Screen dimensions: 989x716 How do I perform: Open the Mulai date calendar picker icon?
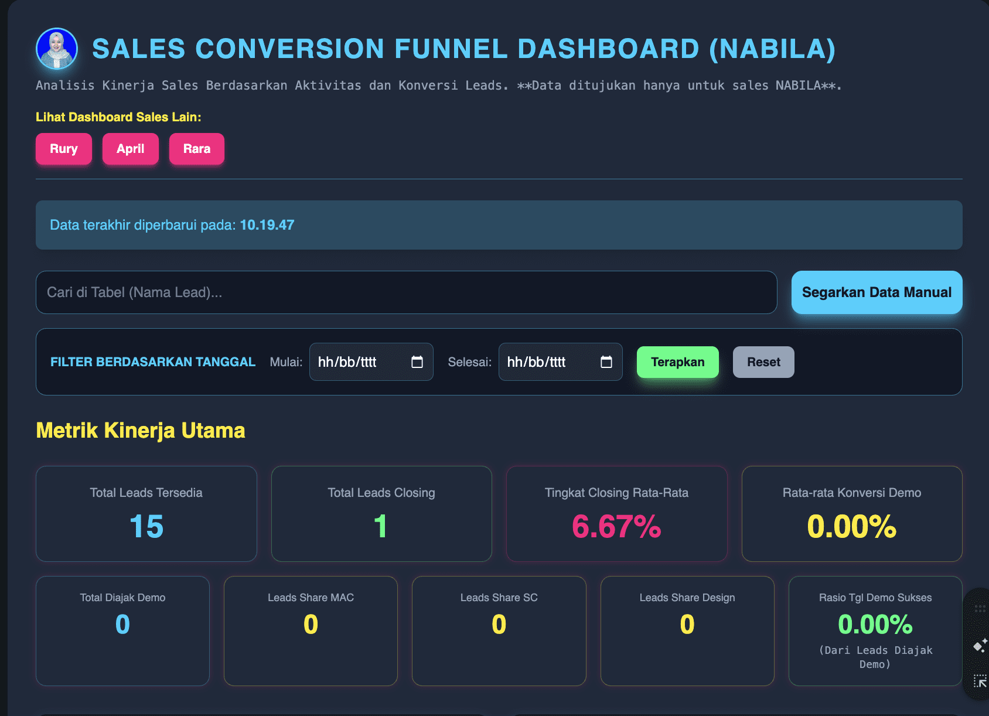[x=417, y=362]
